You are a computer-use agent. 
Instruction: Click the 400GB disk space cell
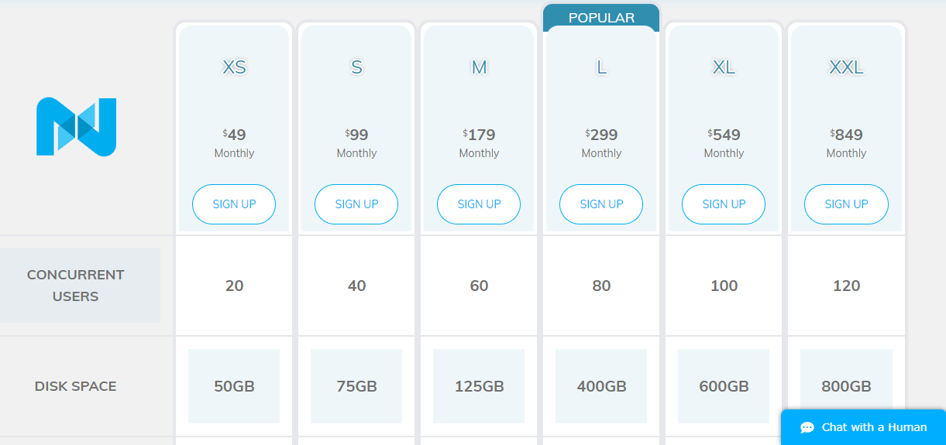[601, 386]
